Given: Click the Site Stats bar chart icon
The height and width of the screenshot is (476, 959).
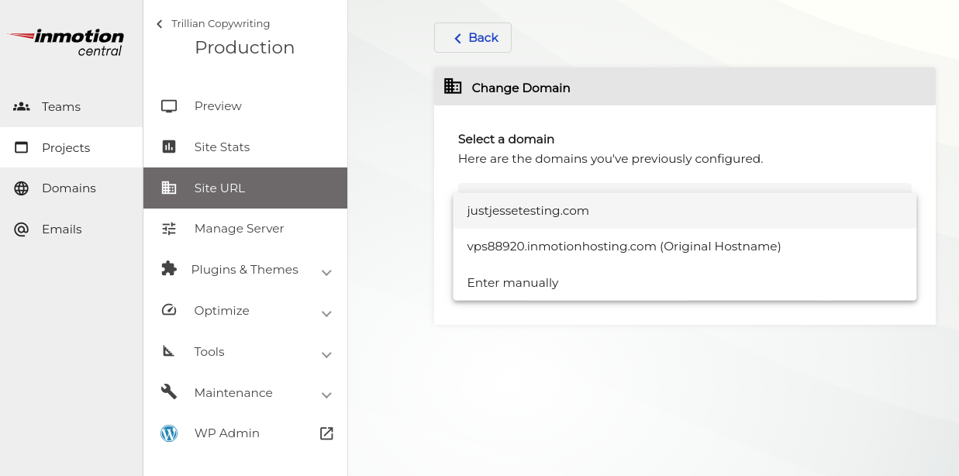Looking at the screenshot, I should (x=169, y=147).
